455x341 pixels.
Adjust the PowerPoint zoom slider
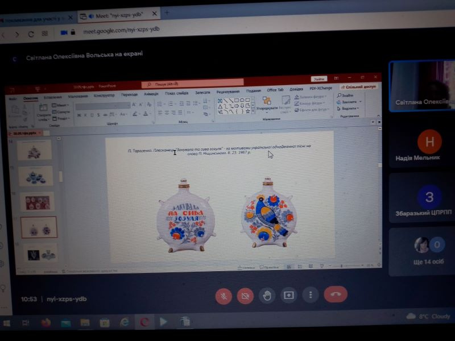tap(347, 265)
